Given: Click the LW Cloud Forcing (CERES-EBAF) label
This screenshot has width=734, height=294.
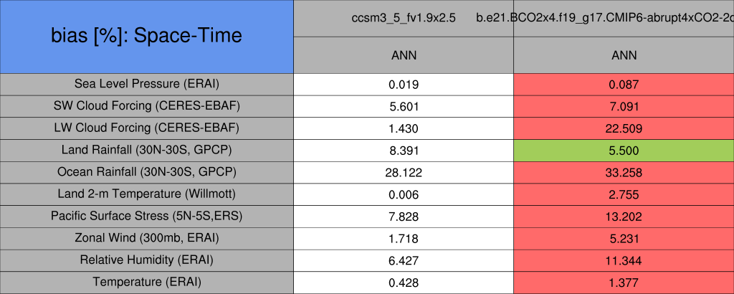Looking at the screenshot, I should point(147,128).
